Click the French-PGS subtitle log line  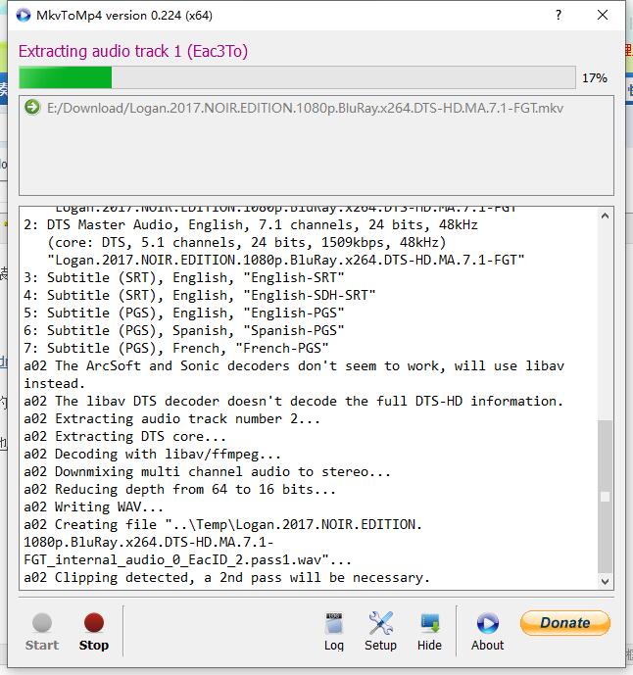click(x=176, y=348)
